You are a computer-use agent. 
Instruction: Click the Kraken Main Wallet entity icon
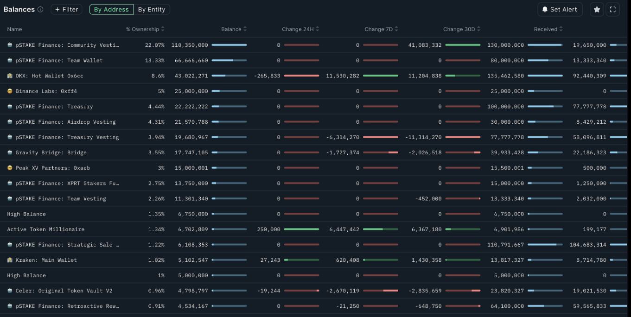pos(10,260)
